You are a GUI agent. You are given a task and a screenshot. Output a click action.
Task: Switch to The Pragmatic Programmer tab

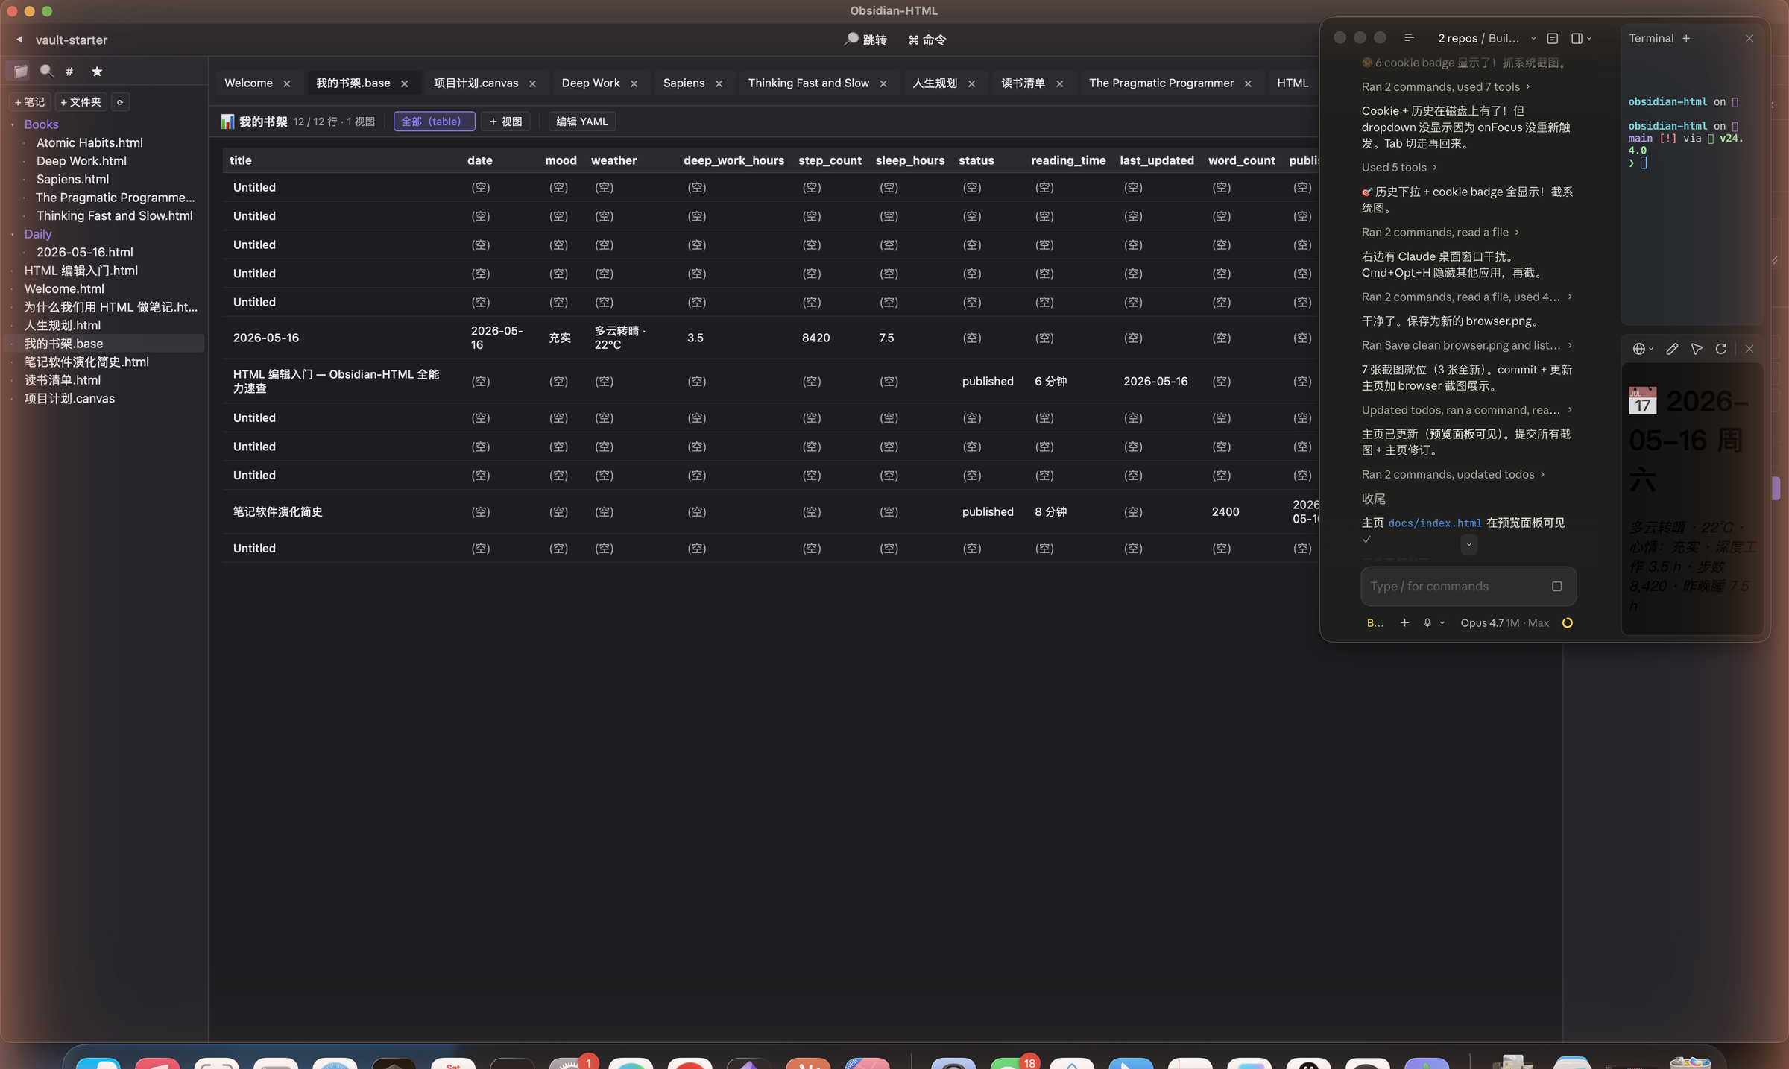tap(1161, 83)
